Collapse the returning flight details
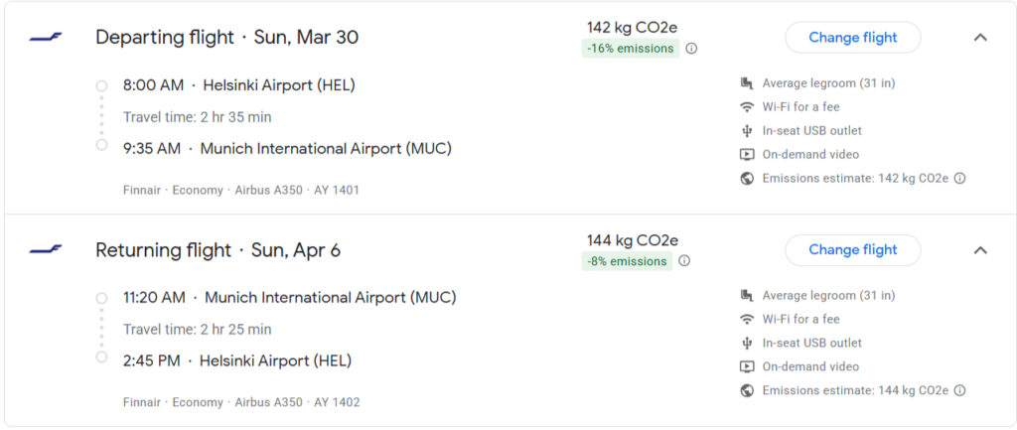The width and height of the screenshot is (1017, 430). 980,250
